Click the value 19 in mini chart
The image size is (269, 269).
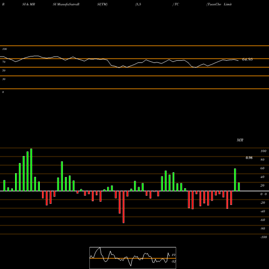(173, 255)
